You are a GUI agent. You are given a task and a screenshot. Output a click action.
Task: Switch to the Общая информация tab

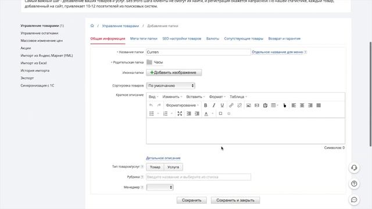tap(108, 39)
